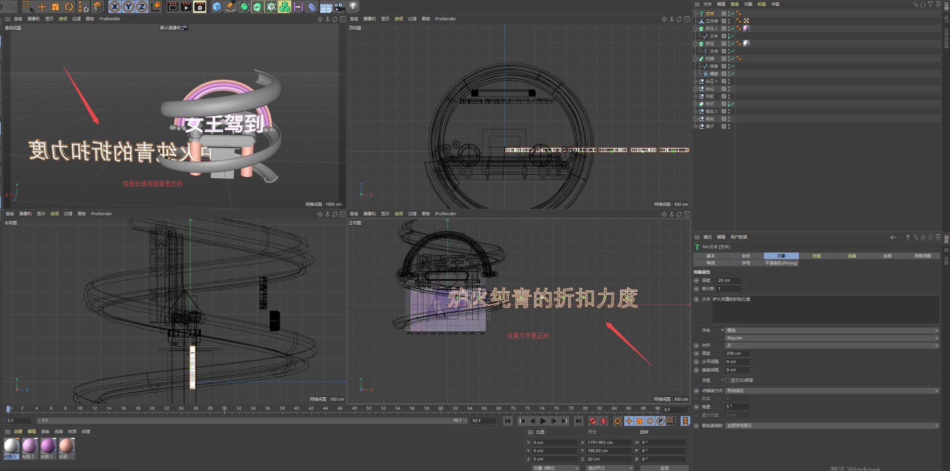Click the play button in the timeline
Viewport: 950px width, 471px height.
point(543,421)
